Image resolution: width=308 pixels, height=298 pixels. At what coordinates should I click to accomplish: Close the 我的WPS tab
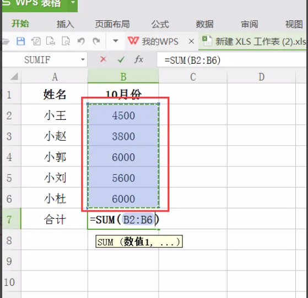(191, 41)
